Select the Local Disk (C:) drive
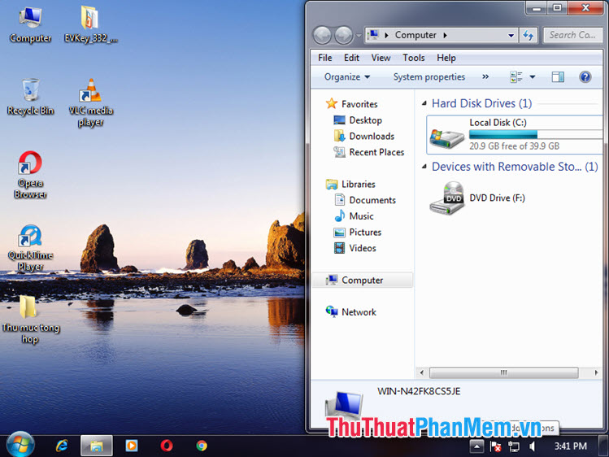Viewport: 609px width, 457px height. (515, 135)
